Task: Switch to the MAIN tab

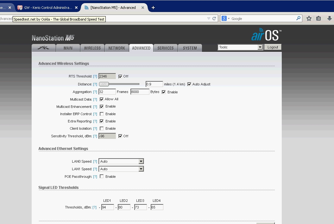Action: click(x=68, y=48)
